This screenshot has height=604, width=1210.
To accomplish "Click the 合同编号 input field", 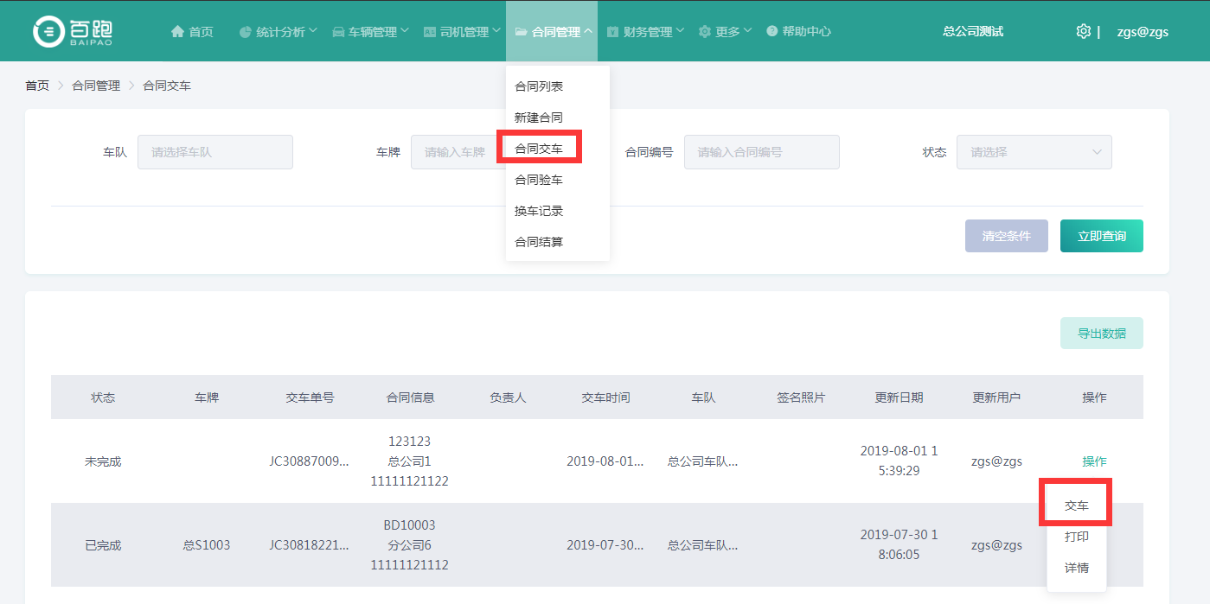I will pyautogui.click(x=761, y=152).
